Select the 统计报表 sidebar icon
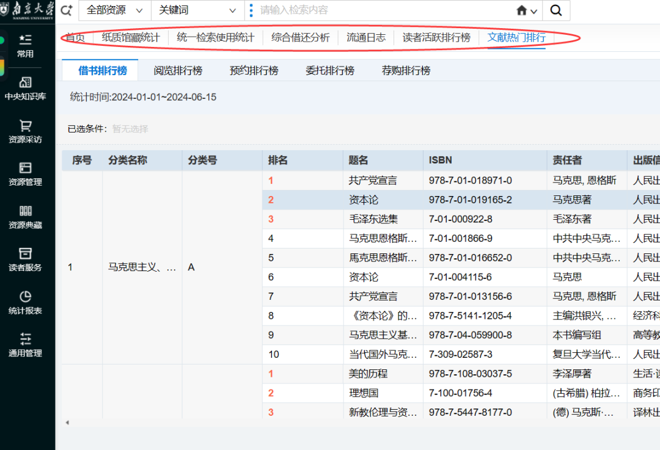 [x=25, y=302]
